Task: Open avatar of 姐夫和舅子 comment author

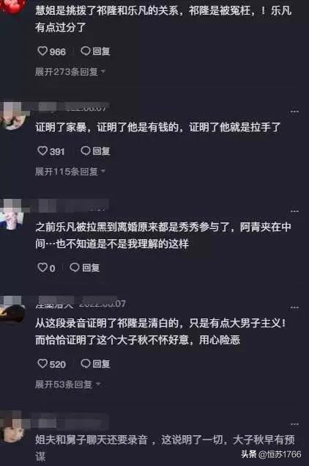Action: point(12,427)
